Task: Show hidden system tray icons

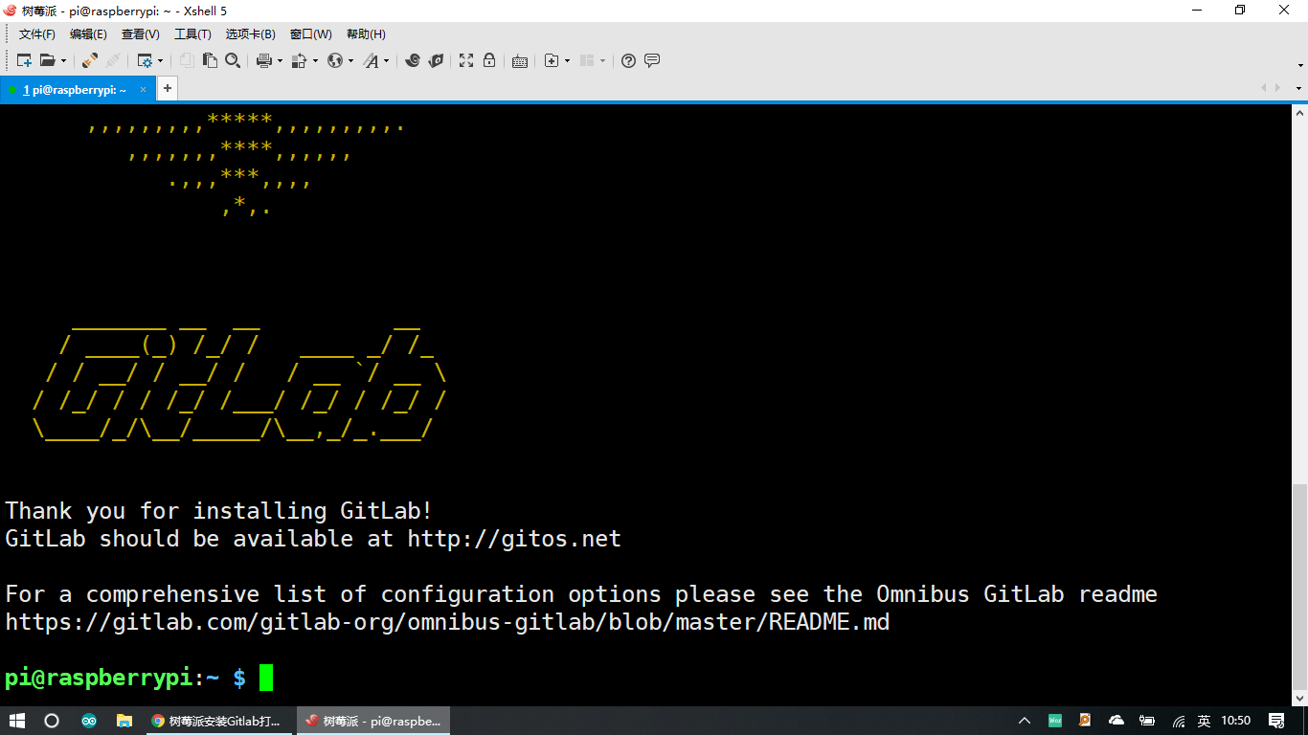Action: coord(1025,721)
